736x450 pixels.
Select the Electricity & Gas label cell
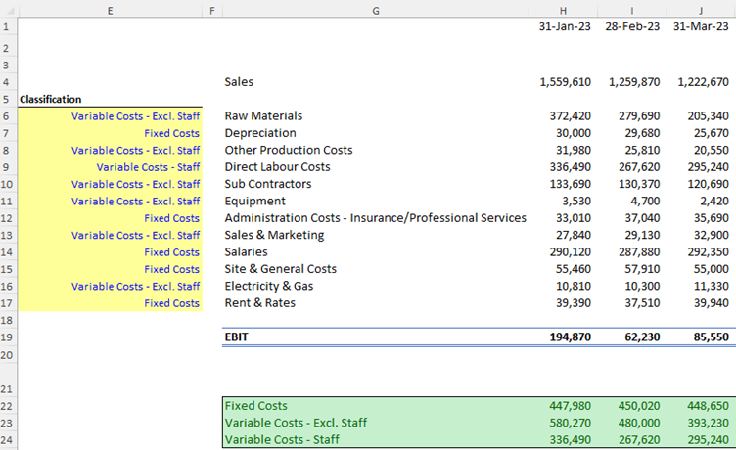pyautogui.click(x=270, y=286)
